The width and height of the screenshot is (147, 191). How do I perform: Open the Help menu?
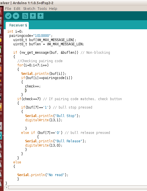click(x=53, y=9)
